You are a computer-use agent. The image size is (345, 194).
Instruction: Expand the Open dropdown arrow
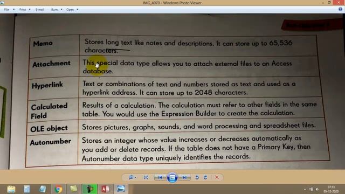point(78,10)
